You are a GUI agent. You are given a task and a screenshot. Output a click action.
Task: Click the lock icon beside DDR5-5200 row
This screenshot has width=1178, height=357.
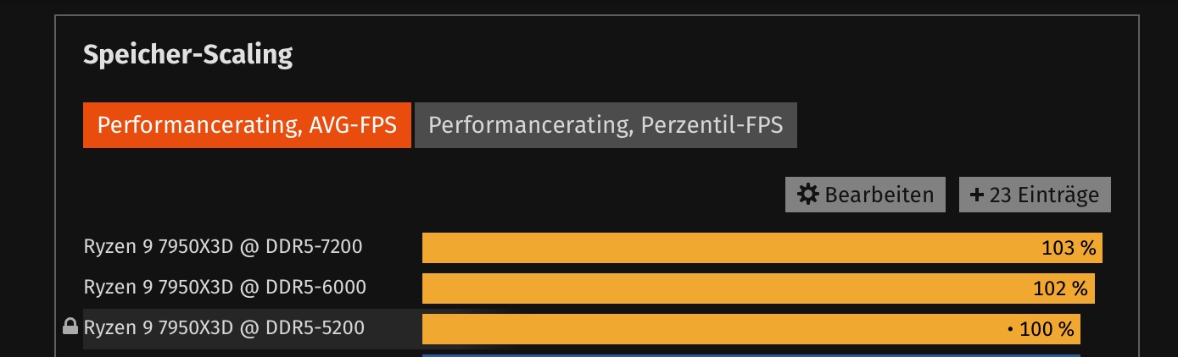tap(70, 327)
